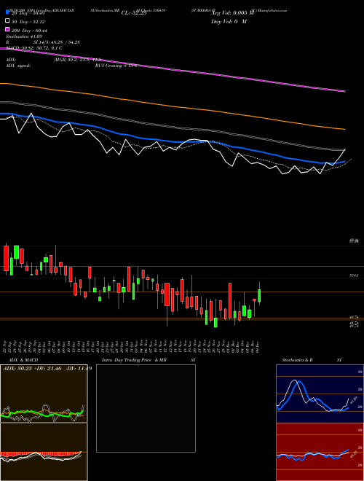Image resolution: width=364 pixels, height=481 pixels.
Task: Click the 'BUY Growing' signal text
Action: pos(108,66)
